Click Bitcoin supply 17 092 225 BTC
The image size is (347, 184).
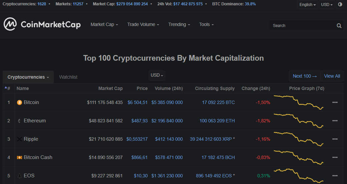tap(218, 102)
